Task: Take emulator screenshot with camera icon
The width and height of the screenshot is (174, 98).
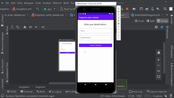Action: tap(119, 24)
